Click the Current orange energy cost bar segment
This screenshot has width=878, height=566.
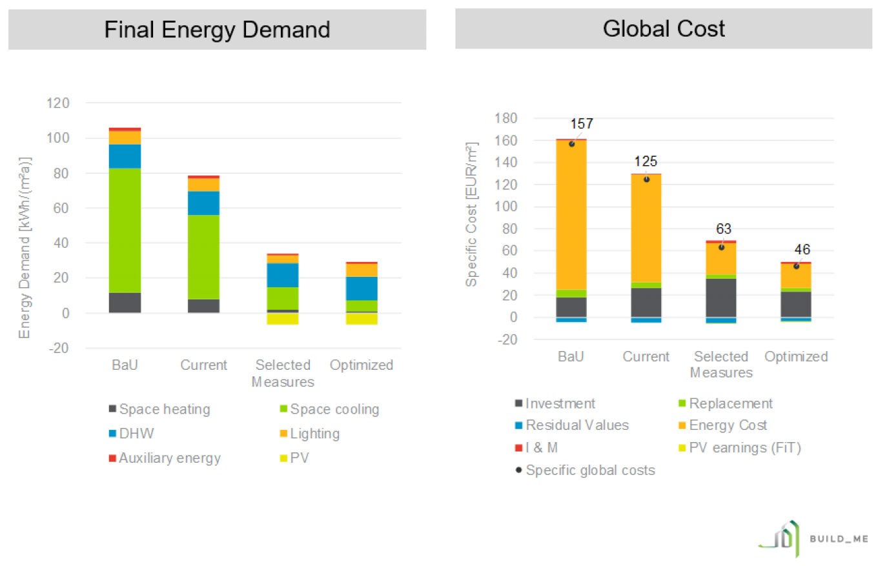pyautogui.click(x=646, y=228)
